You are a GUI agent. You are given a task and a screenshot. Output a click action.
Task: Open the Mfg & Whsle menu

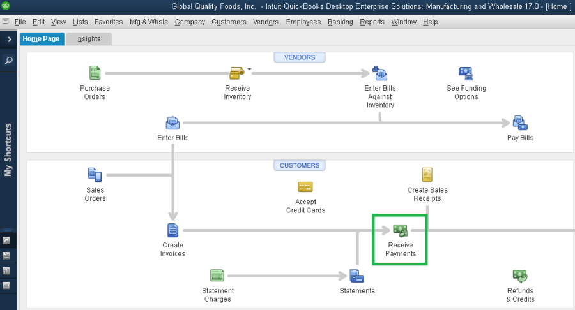[148, 22]
